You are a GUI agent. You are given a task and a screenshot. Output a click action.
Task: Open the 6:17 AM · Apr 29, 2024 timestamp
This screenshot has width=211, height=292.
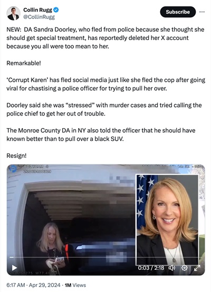click(x=33, y=285)
